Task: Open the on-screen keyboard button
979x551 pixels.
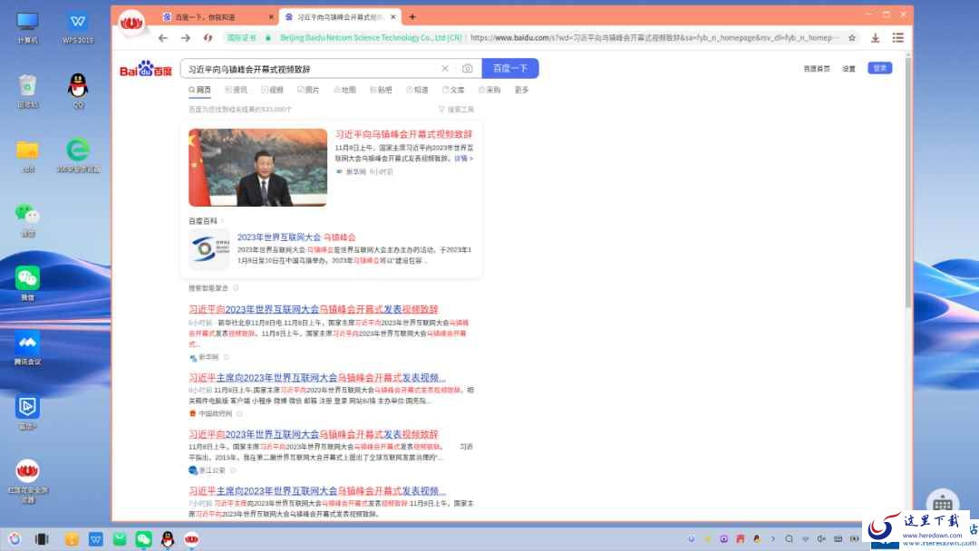Action: [942, 502]
